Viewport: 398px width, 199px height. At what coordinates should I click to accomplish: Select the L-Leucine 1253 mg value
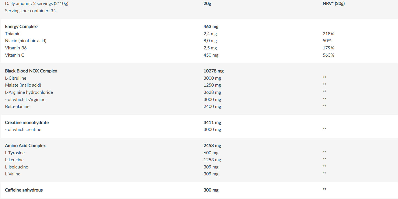pyautogui.click(x=212, y=160)
